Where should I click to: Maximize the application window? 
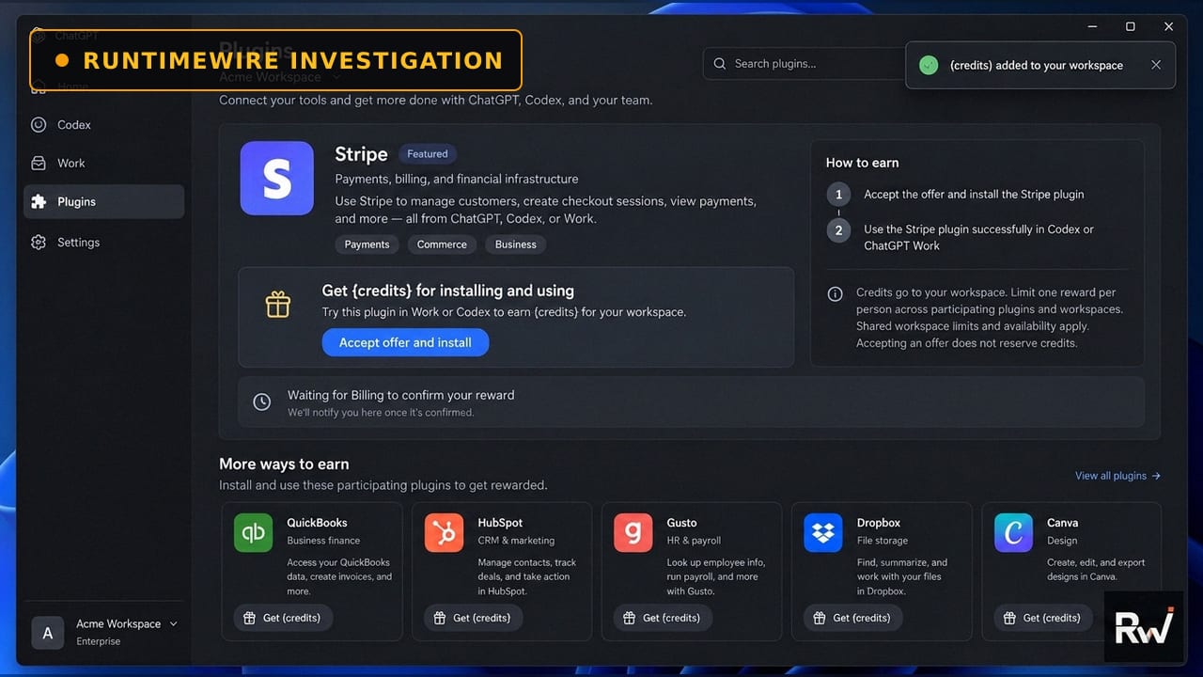pos(1130,26)
